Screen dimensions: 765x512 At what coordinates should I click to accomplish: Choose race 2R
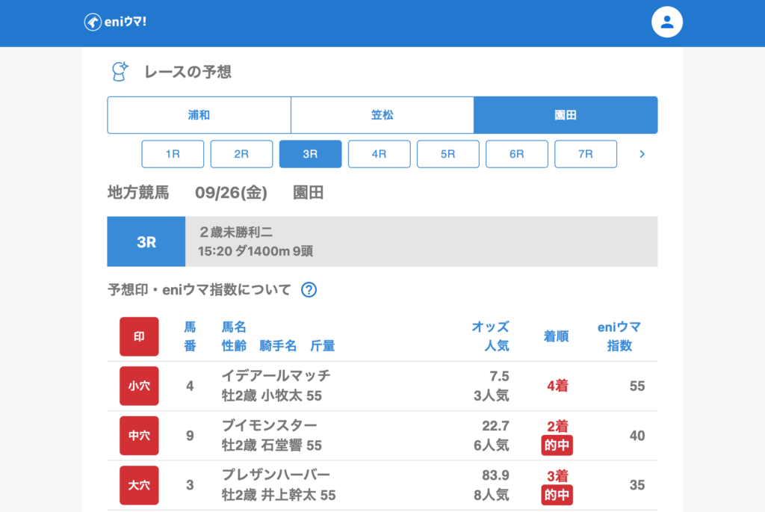[241, 154]
